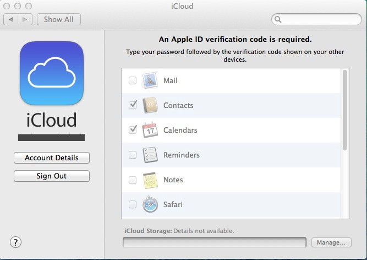
Task: Click the "Mail" label in the list
Action: click(x=171, y=80)
